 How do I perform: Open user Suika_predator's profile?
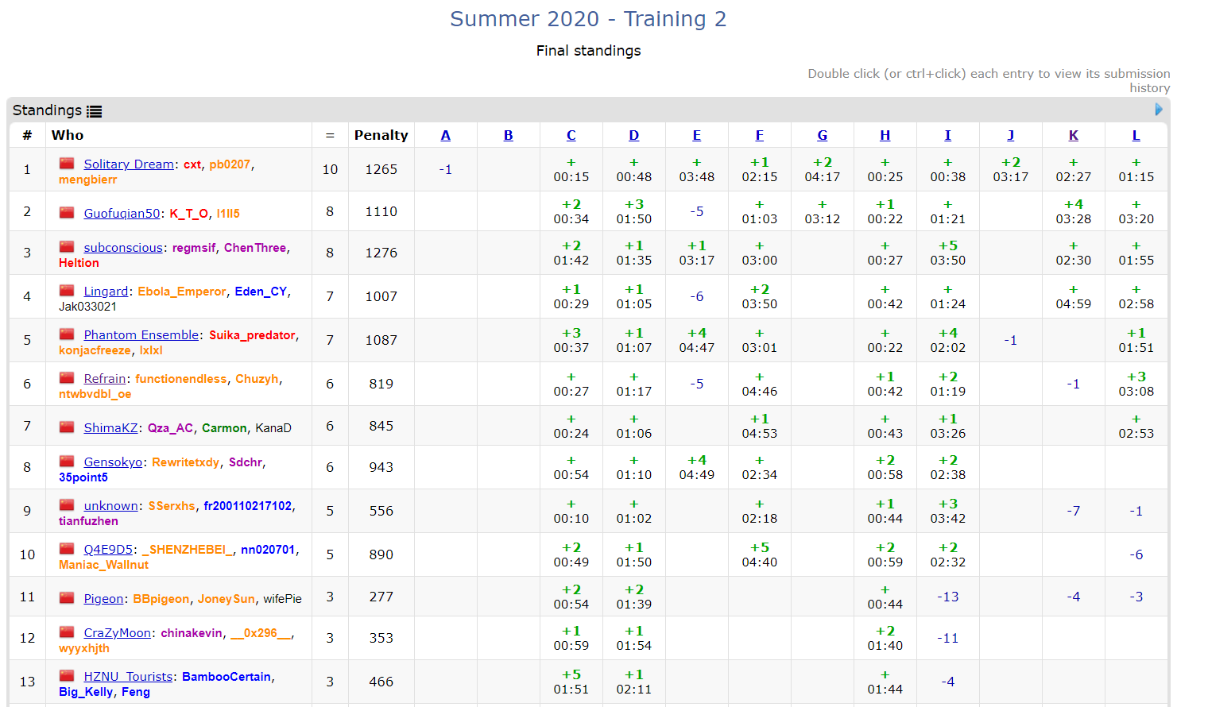[252, 335]
